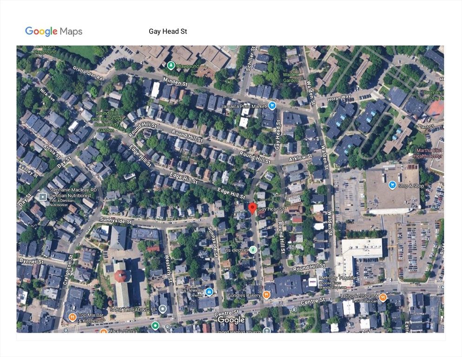
Task: Select the Stephanie Macleay Nutritionist marker icon
Action: [x=43, y=197]
